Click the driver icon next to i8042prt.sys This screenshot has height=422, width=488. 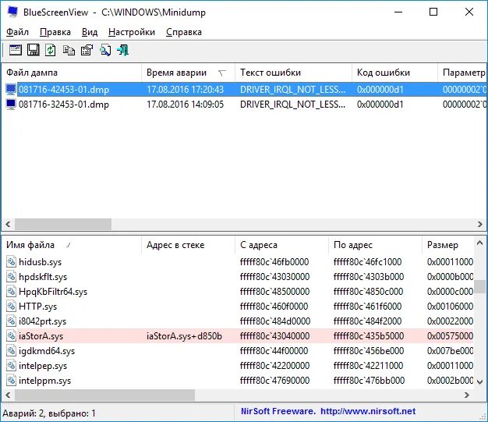pos(11,321)
